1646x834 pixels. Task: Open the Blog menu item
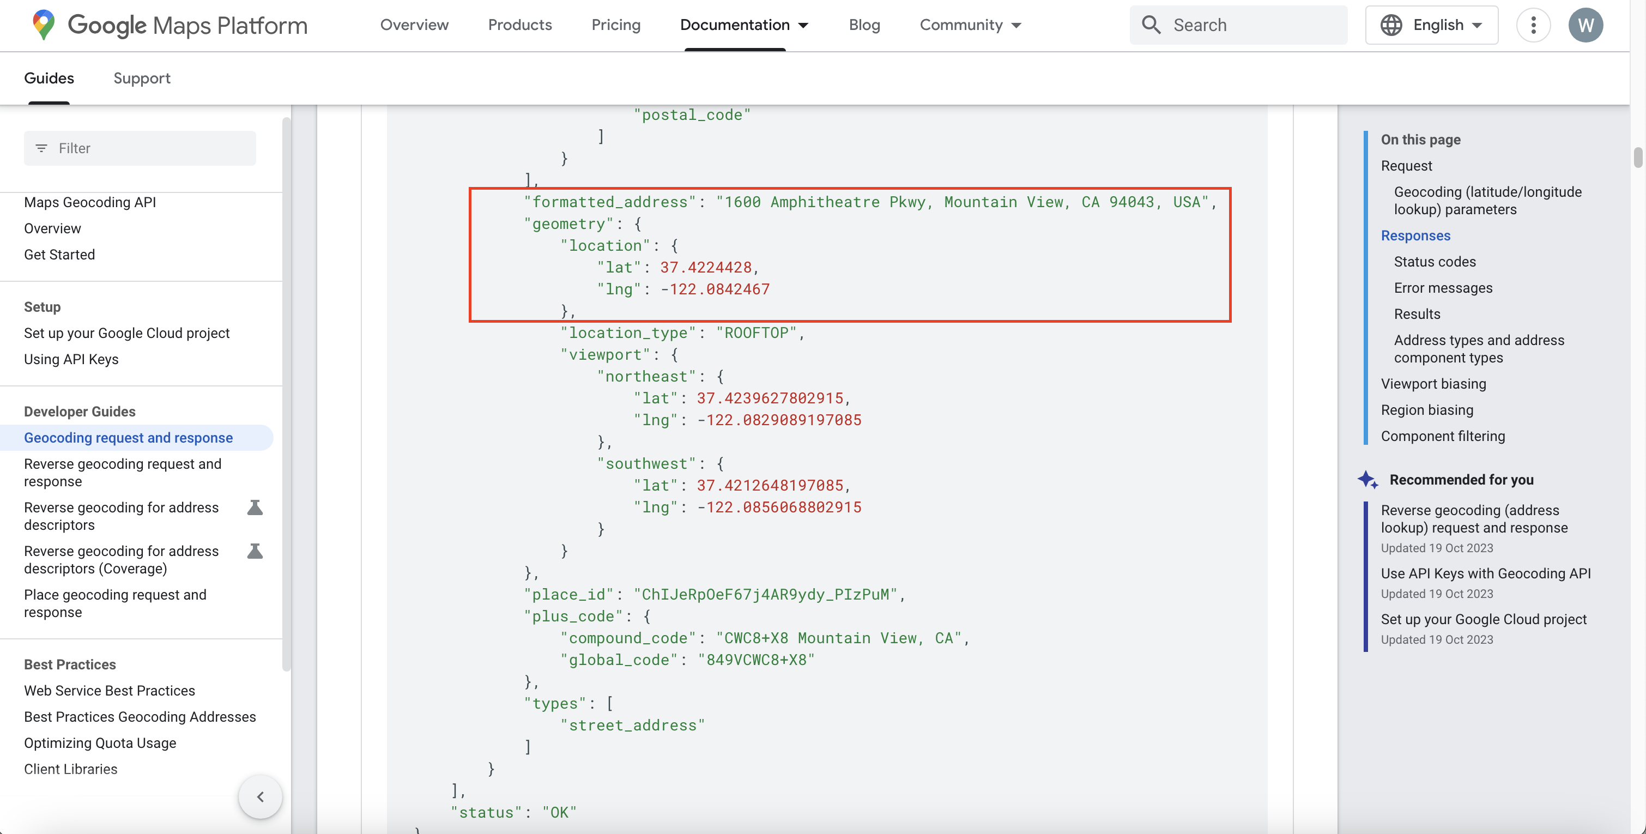(864, 25)
